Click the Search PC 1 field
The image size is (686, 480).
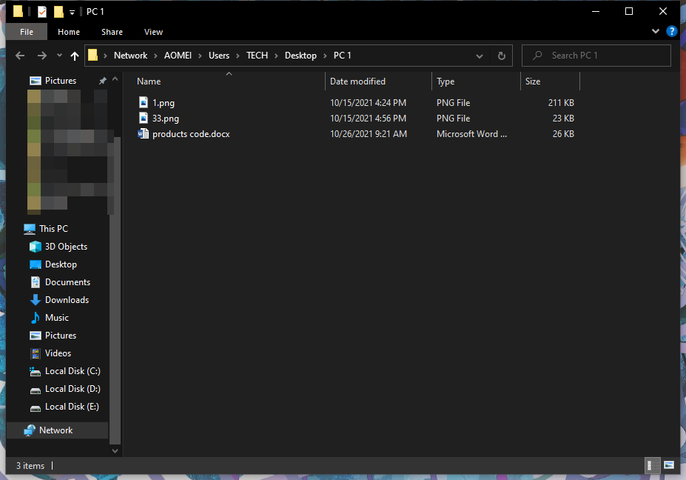pyautogui.click(x=596, y=56)
